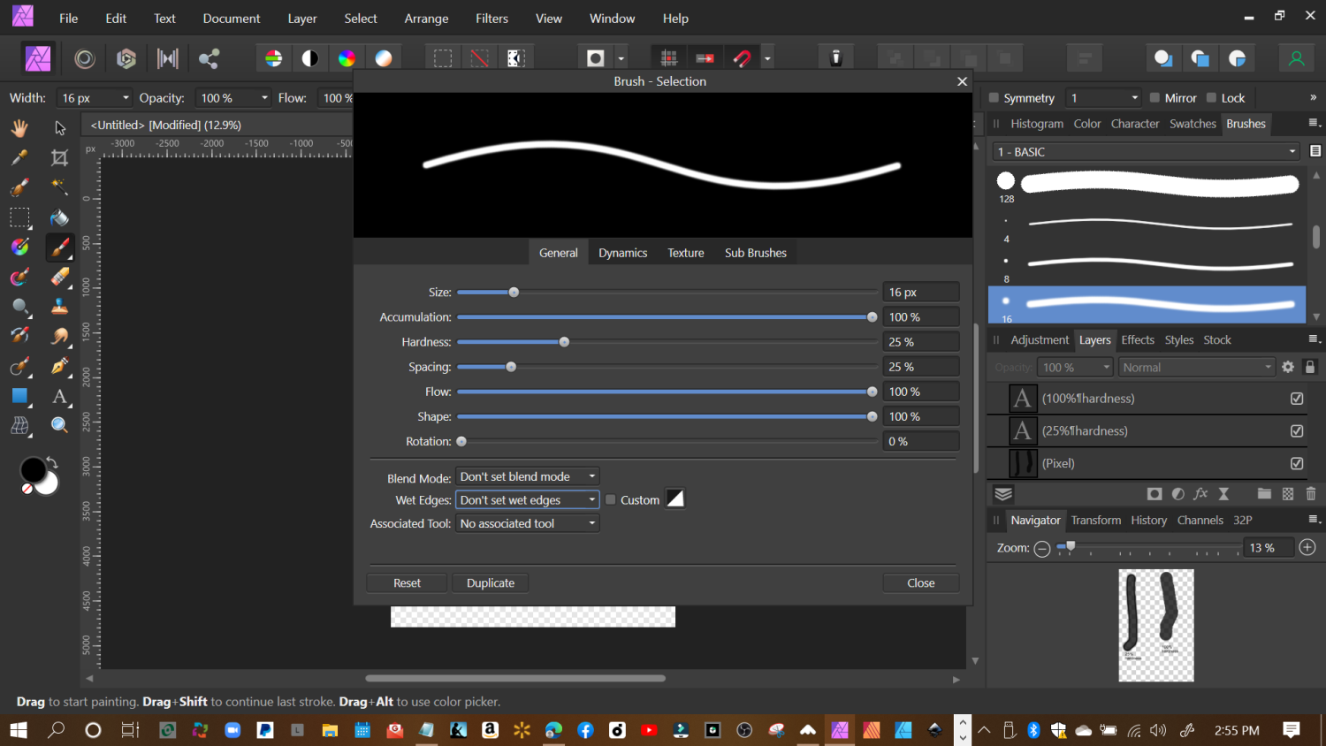1326x746 pixels.
Task: Open the Filters menu
Action: 492,19
